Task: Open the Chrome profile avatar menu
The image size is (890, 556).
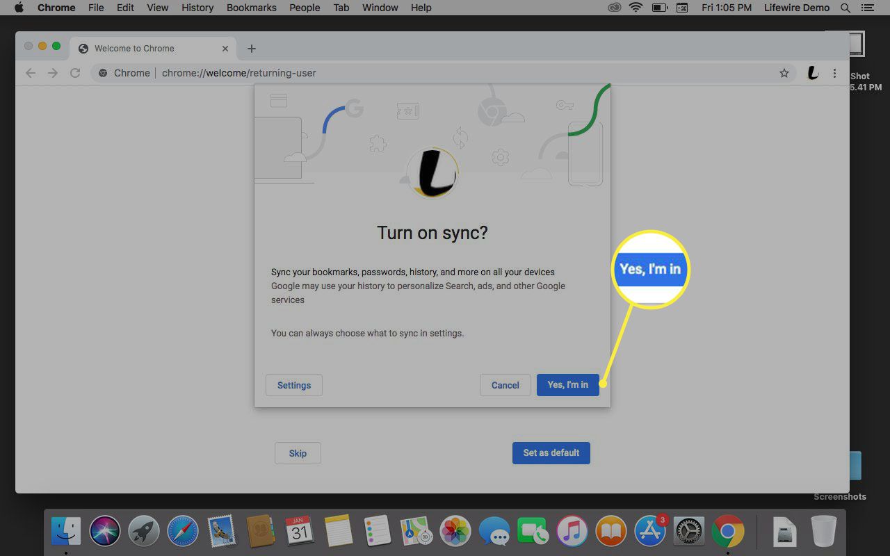Action: point(812,73)
